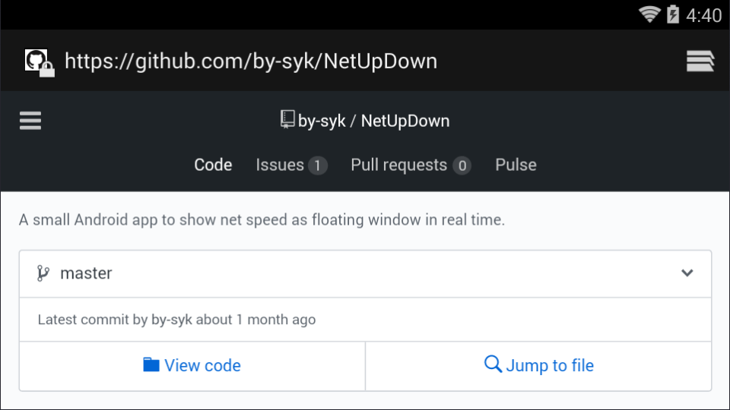Image resolution: width=730 pixels, height=410 pixels.
Task: Expand the master branch dropdown chevron
Action: click(687, 273)
